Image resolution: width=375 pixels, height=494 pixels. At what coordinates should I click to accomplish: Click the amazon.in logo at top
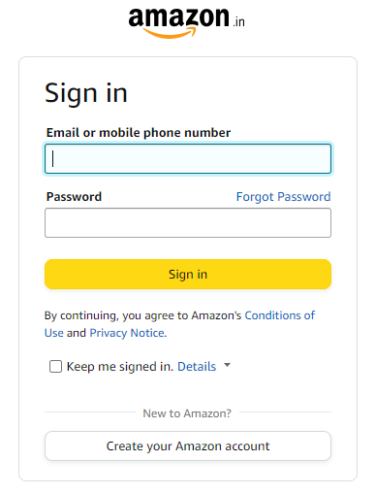click(187, 22)
